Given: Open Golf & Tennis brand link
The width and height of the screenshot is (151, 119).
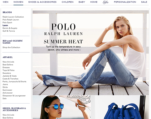Looking at the screenshot, I should [x=9, y=31].
